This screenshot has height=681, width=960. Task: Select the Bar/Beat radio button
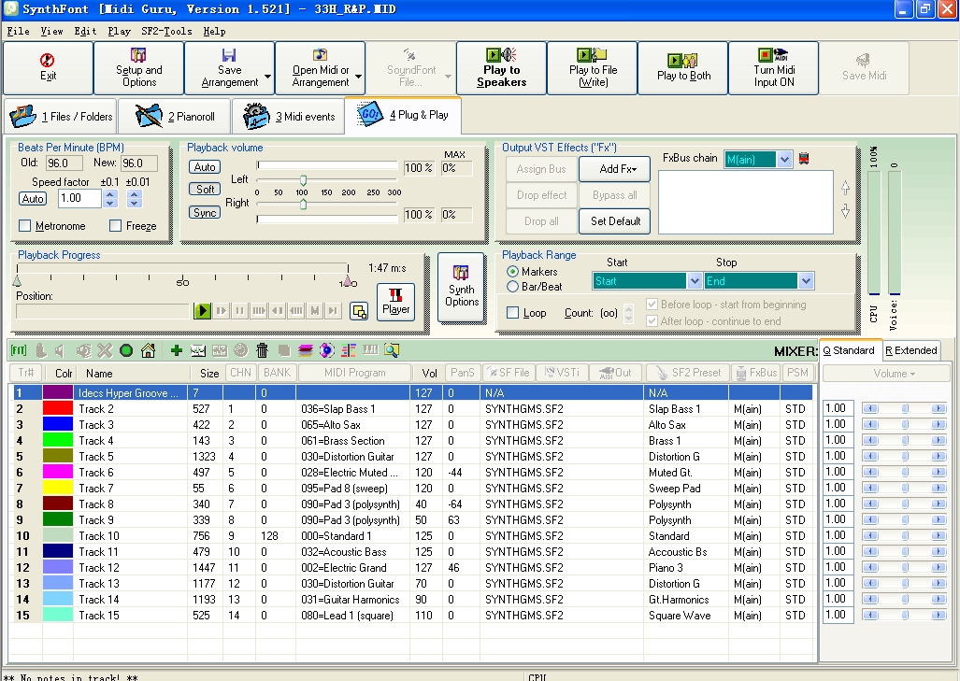pyautogui.click(x=512, y=287)
